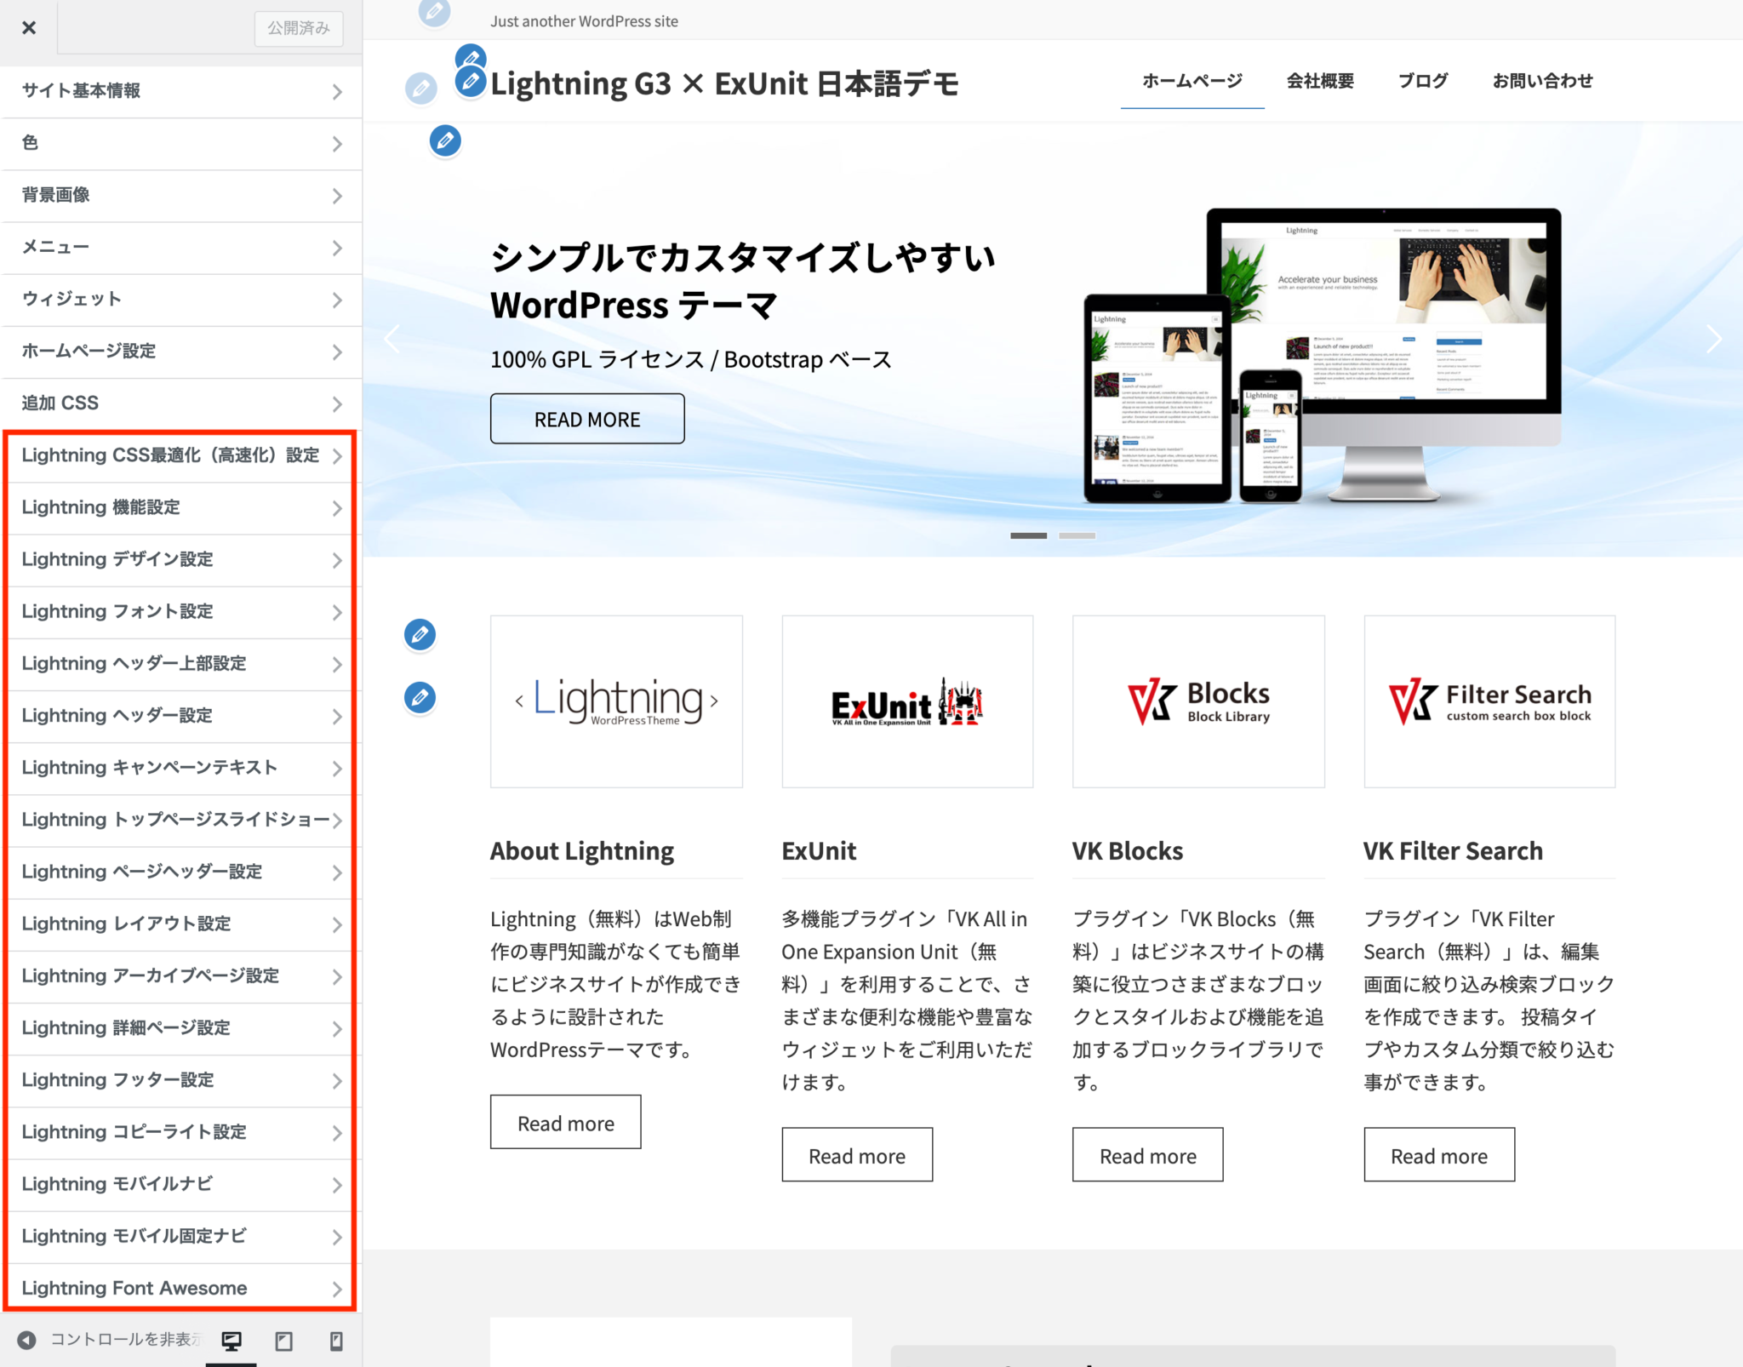Click the hide controls arrow icon

(x=27, y=1340)
